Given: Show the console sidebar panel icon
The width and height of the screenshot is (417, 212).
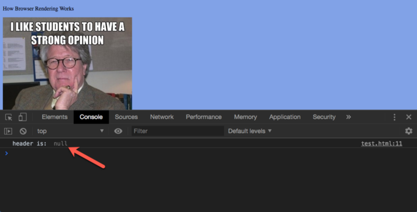Looking at the screenshot, I should click(8, 131).
